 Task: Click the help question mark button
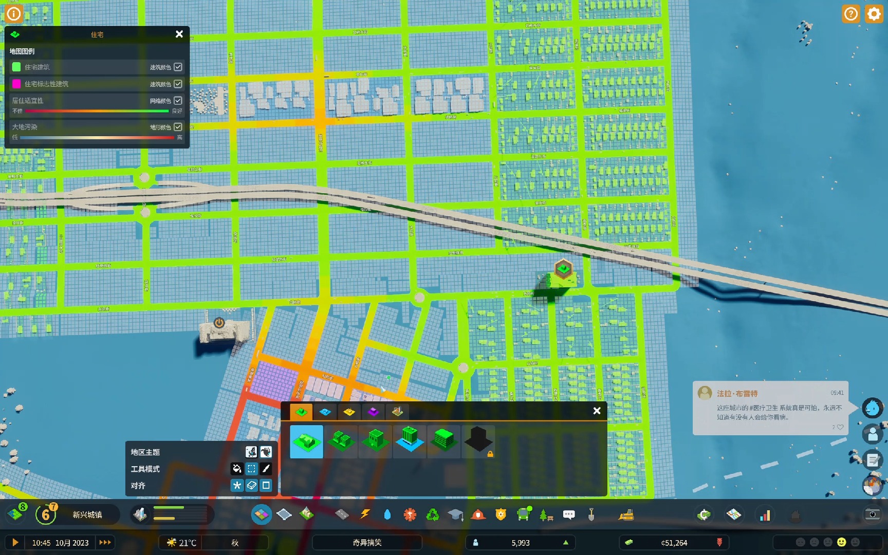[x=850, y=14]
